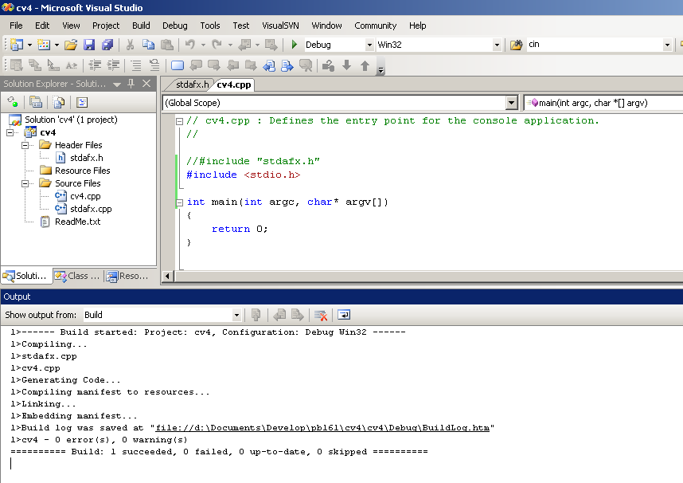Select stdafx.h in Solution Explorer
The width and height of the screenshot is (683, 483).
(x=86, y=158)
